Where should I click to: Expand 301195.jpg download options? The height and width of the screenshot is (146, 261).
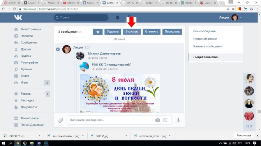[126, 136]
